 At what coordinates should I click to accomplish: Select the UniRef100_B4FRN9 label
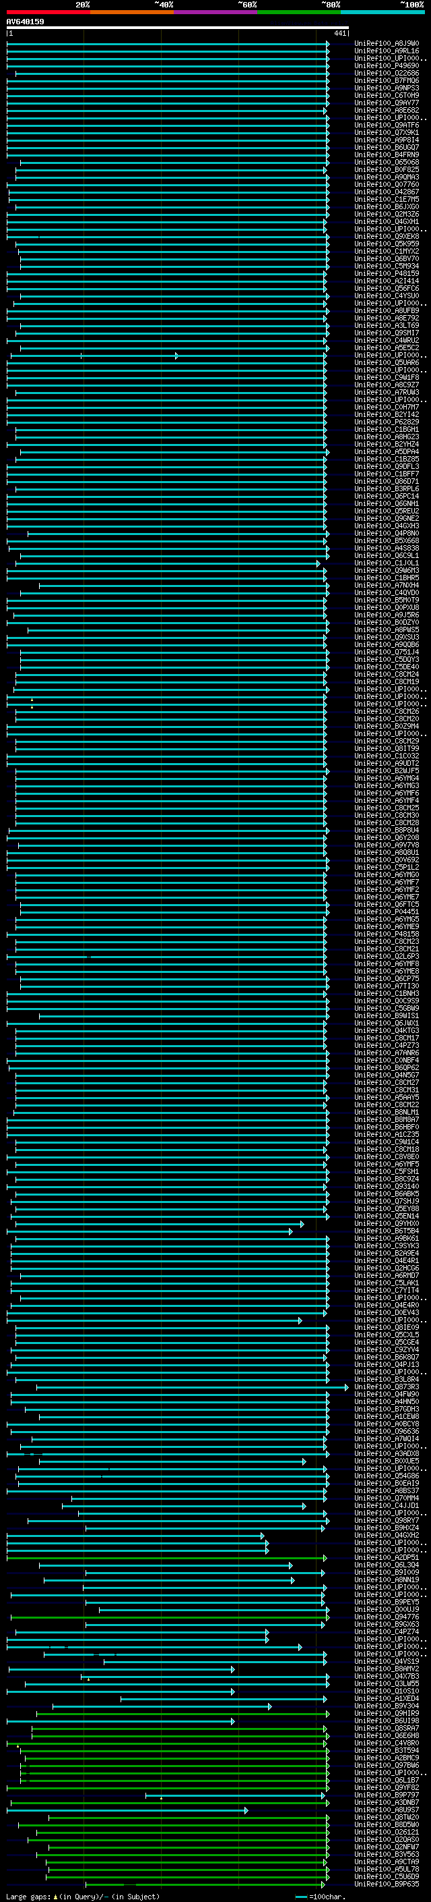click(387, 155)
